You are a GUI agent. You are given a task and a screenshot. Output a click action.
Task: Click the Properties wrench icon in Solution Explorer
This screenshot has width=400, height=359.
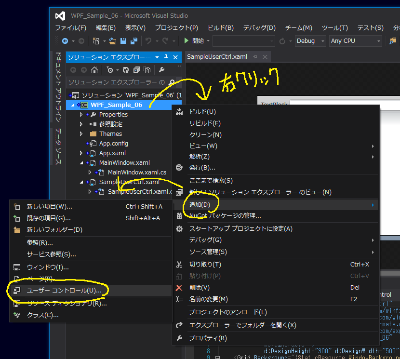tap(162, 70)
